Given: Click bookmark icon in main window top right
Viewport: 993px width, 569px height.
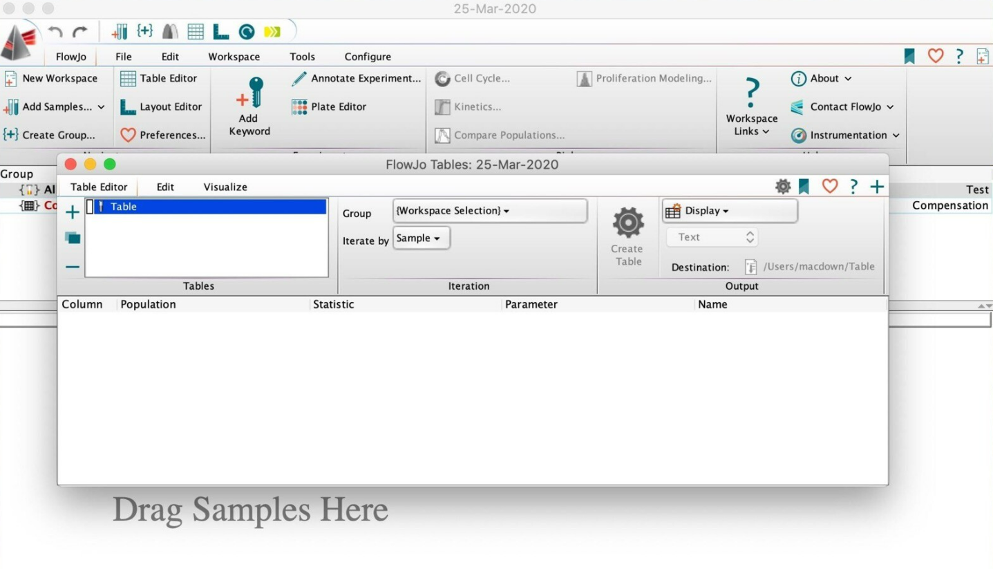Looking at the screenshot, I should coord(909,56).
